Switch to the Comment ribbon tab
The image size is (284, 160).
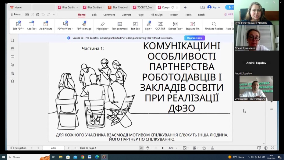click(109, 15)
